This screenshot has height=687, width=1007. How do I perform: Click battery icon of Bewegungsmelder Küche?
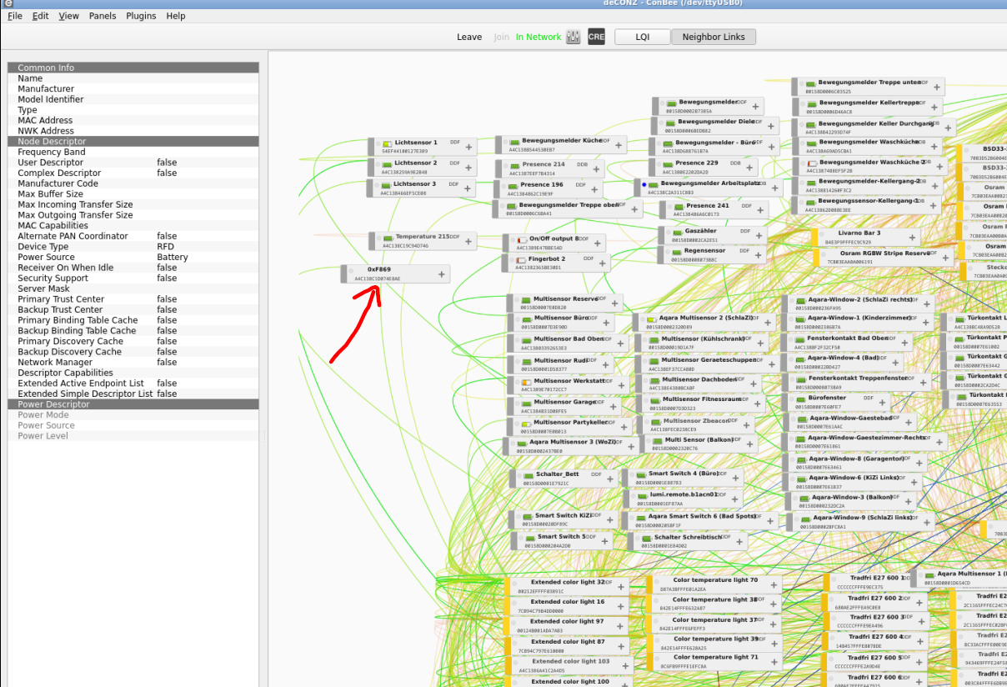click(514, 142)
